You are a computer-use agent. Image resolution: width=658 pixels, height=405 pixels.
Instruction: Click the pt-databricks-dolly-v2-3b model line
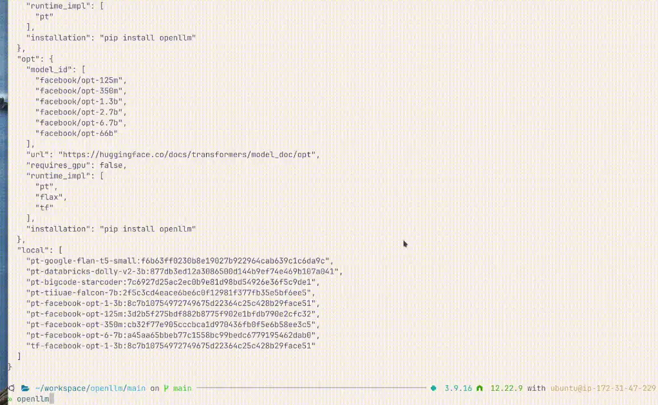coord(184,272)
